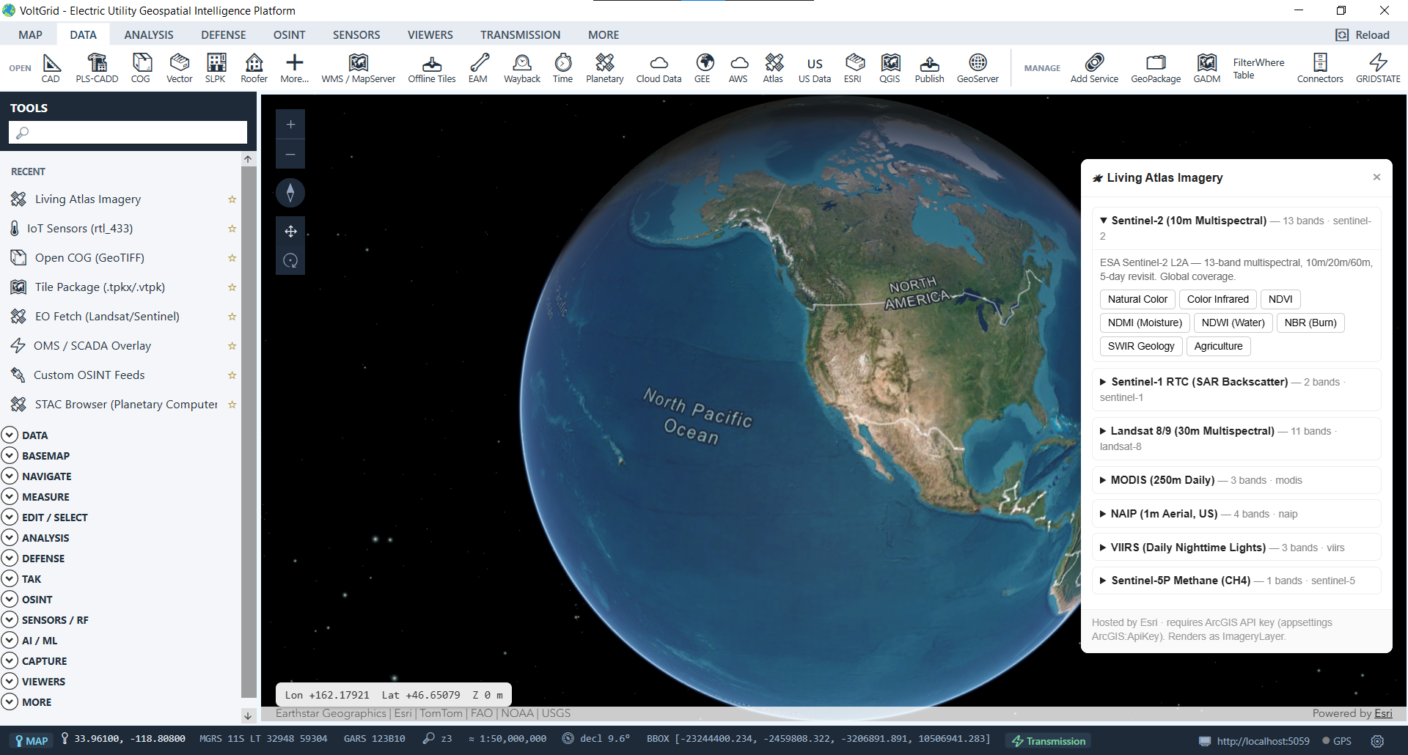
Task: Toggle favorite star for Open COG (GeoTIFF)
Action: pyautogui.click(x=232, y=258)
